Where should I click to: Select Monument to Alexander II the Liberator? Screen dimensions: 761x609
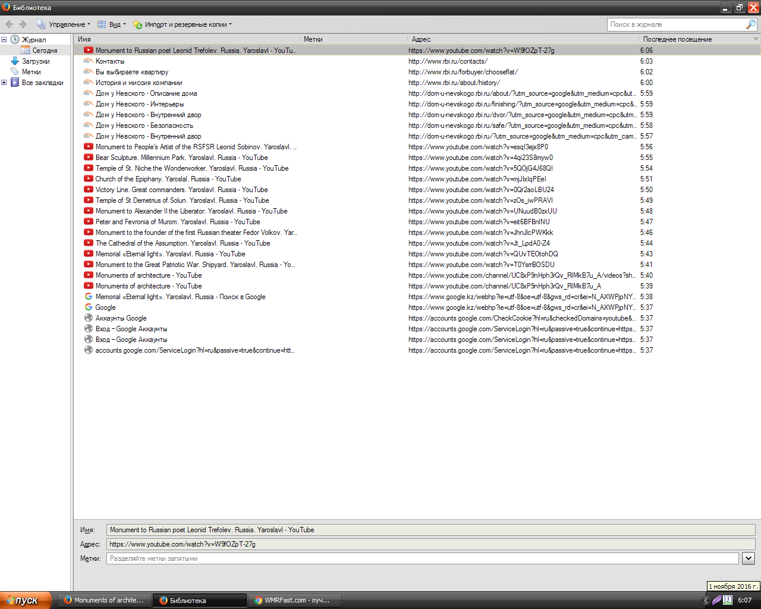pyautogui.click(x=417, y=211)
